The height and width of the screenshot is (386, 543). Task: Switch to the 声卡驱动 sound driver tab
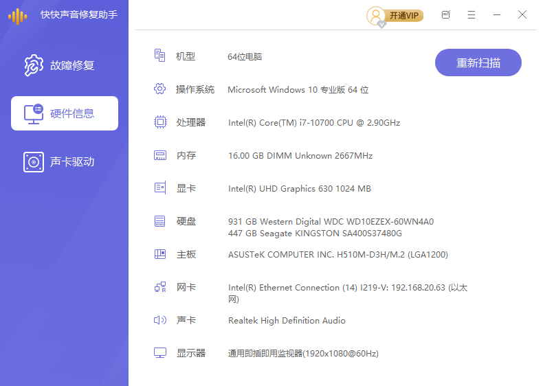pos(64,162)
